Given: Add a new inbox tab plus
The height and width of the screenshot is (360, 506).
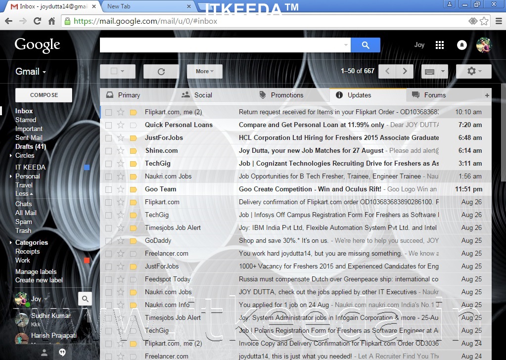Looking at the screenshot, I should [x=487, y=95].
